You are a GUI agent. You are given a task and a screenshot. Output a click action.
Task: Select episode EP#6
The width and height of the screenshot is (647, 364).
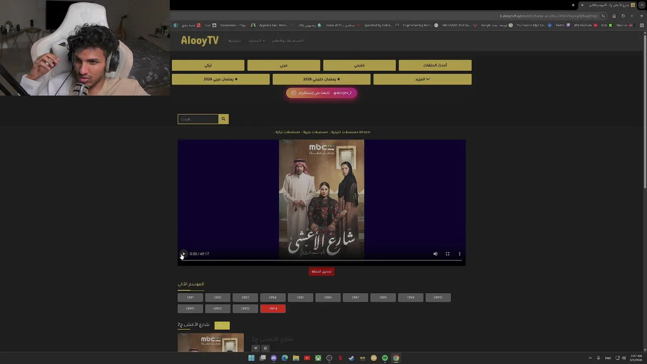point(328,297)
